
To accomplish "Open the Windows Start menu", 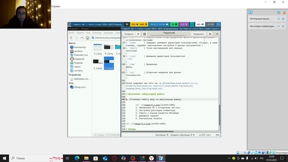I will coord(4,158).
